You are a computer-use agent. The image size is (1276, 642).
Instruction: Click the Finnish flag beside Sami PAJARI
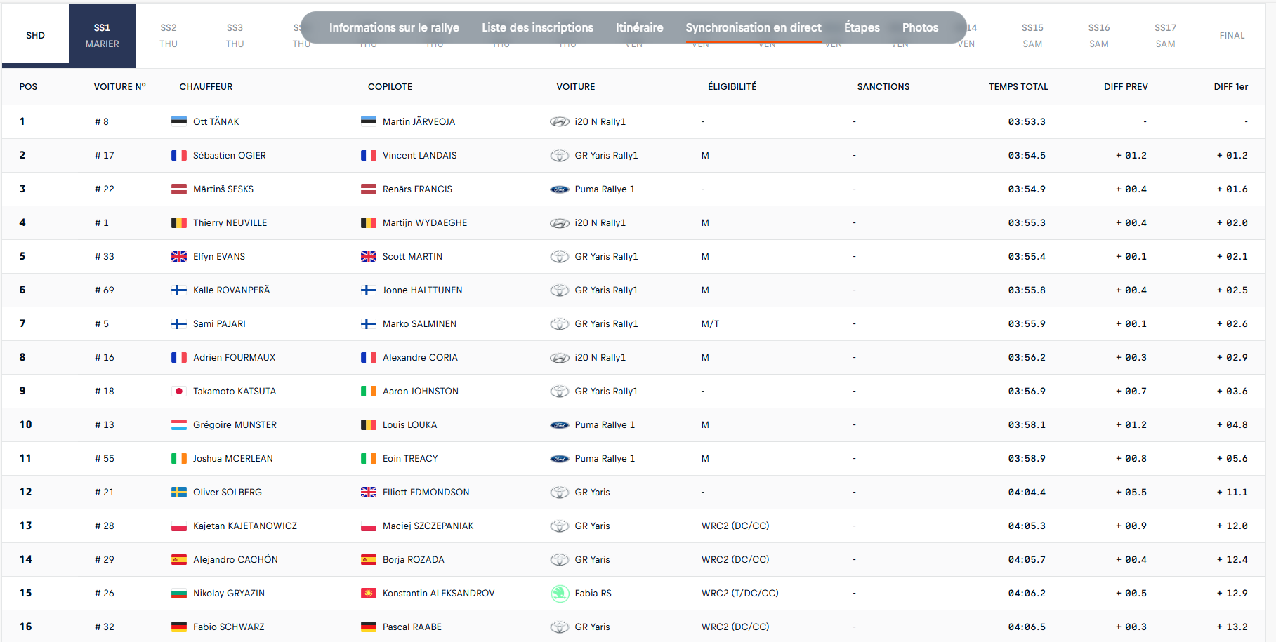179,323
